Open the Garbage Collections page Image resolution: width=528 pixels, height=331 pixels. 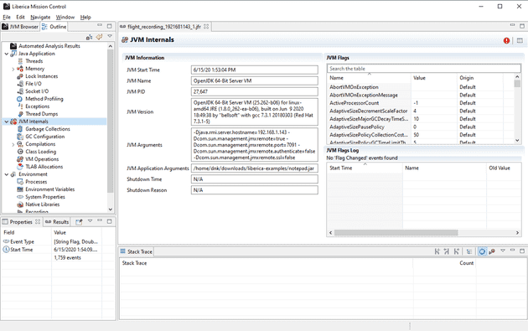(x=48, y=129)
